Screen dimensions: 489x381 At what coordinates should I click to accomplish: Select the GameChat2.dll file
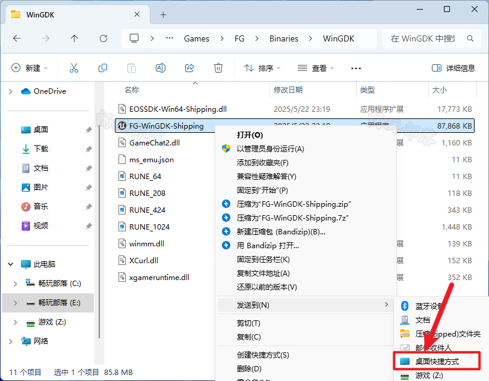(155, 142)
